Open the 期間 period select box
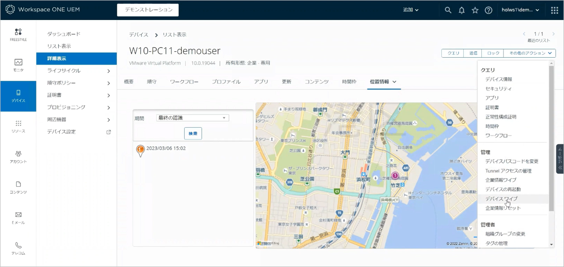The height and width of the screenshot is (267, 564). click(x=193, y=118)
